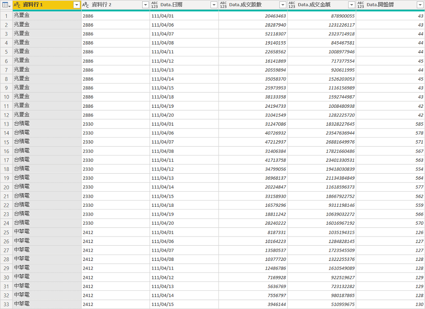Click the type icon of Data.成交金額 column

click(x=292, y=5)
